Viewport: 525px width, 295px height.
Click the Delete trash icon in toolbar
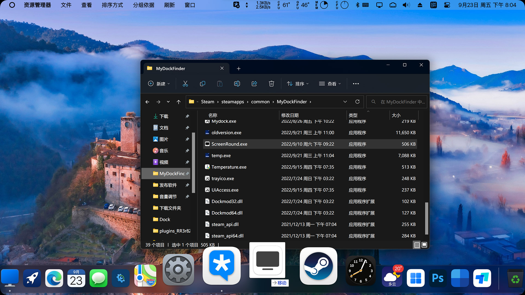click(x=272, y=84)
